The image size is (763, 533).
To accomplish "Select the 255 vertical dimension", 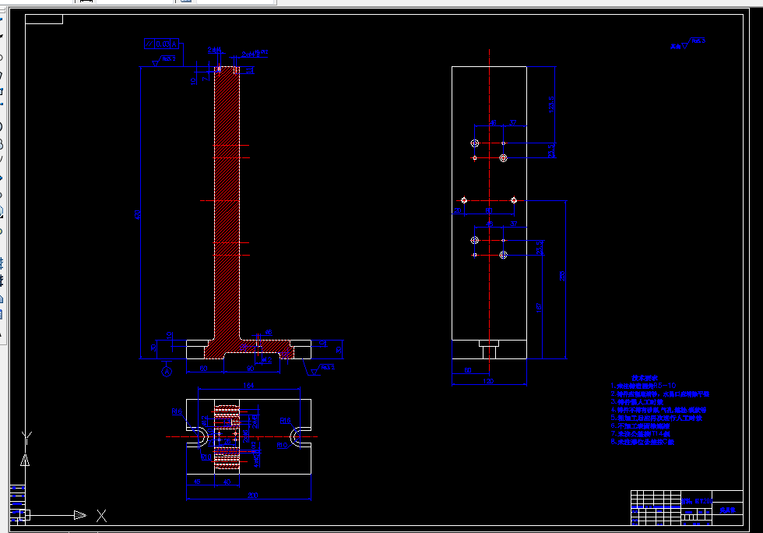I will (562, 276).
